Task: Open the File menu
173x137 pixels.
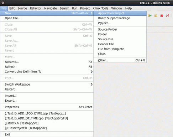Action: (4, 8)
